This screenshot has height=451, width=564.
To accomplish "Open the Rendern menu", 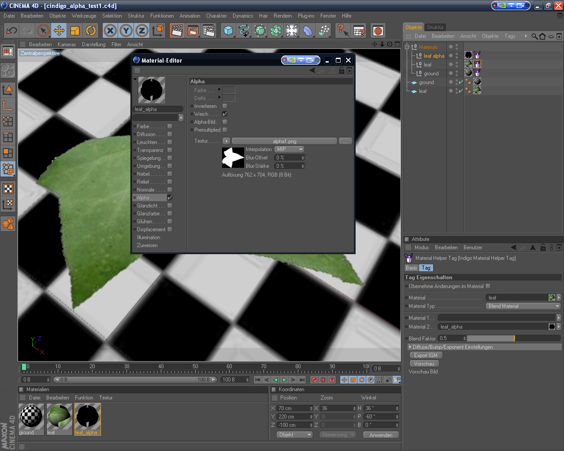I will 282,16.
